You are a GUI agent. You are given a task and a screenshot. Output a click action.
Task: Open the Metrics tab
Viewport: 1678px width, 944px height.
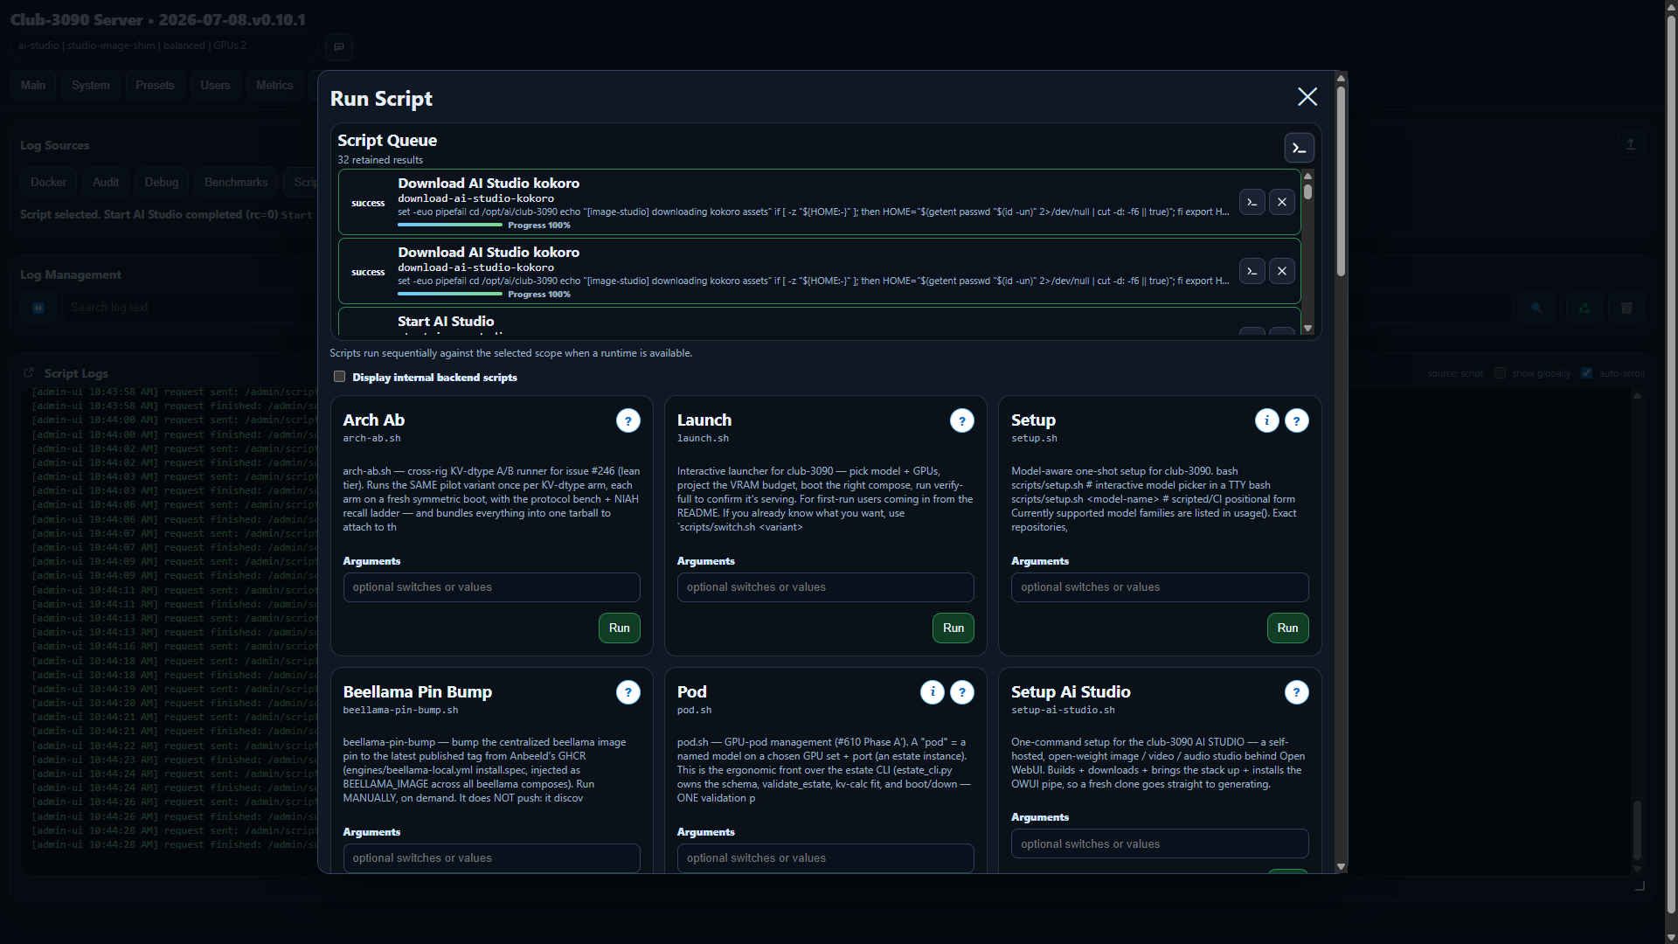(274, 86)
